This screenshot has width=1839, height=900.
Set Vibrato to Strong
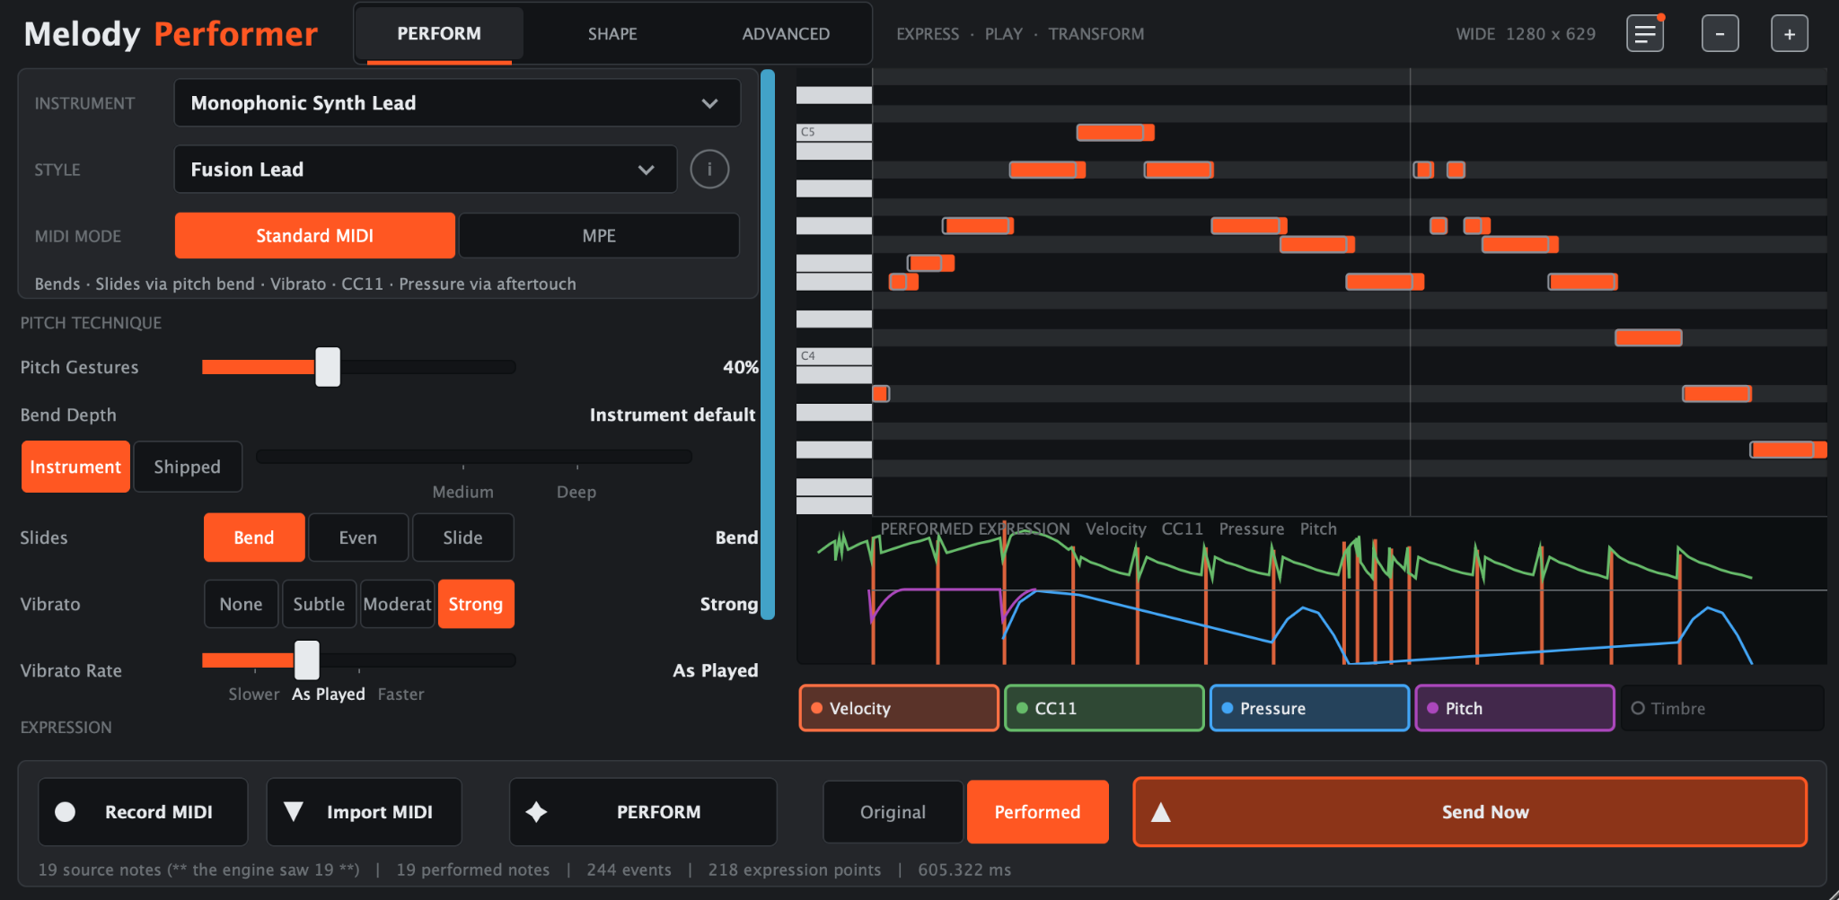click(476, 604)
